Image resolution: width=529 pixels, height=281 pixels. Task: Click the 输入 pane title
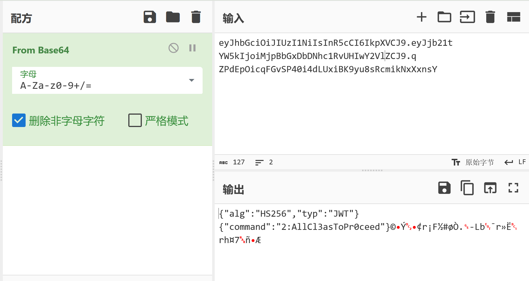pos(233,18)
